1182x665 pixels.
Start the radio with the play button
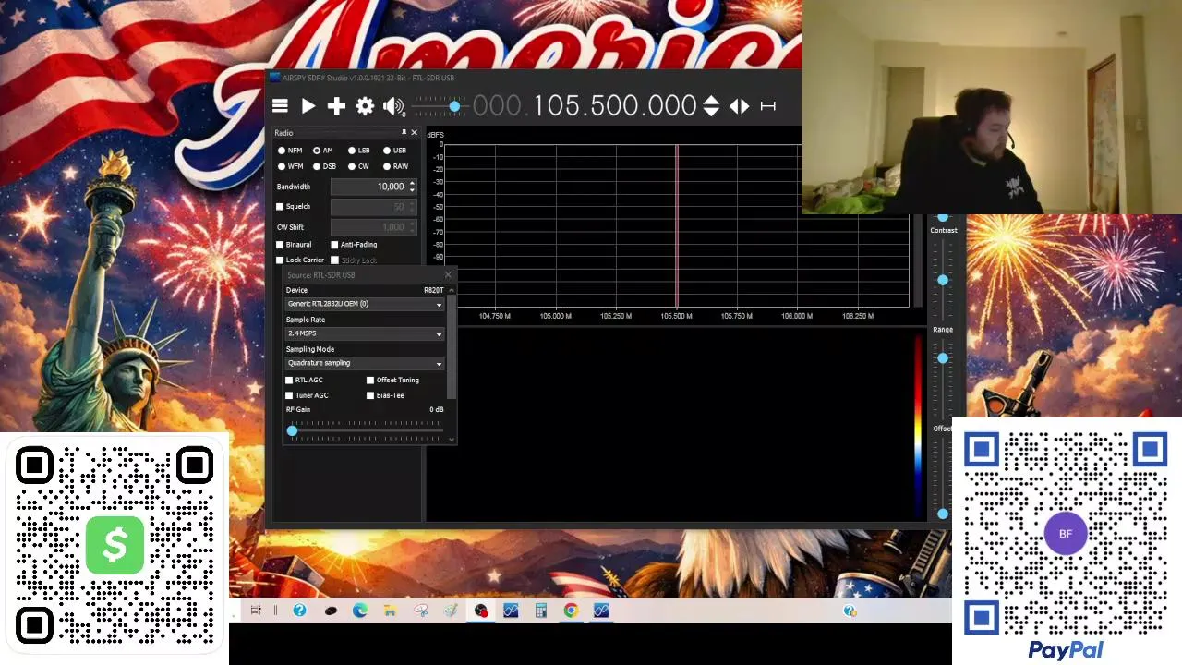click(x=308, y=106)
